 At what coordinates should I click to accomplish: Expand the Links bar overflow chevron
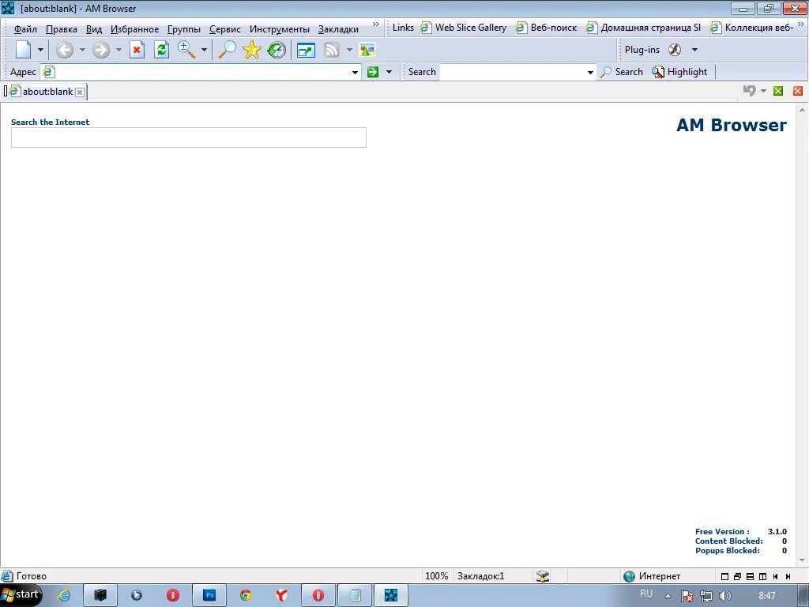pos(801,25)
